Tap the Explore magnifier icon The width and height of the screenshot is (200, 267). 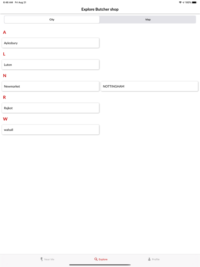(96, 259)
